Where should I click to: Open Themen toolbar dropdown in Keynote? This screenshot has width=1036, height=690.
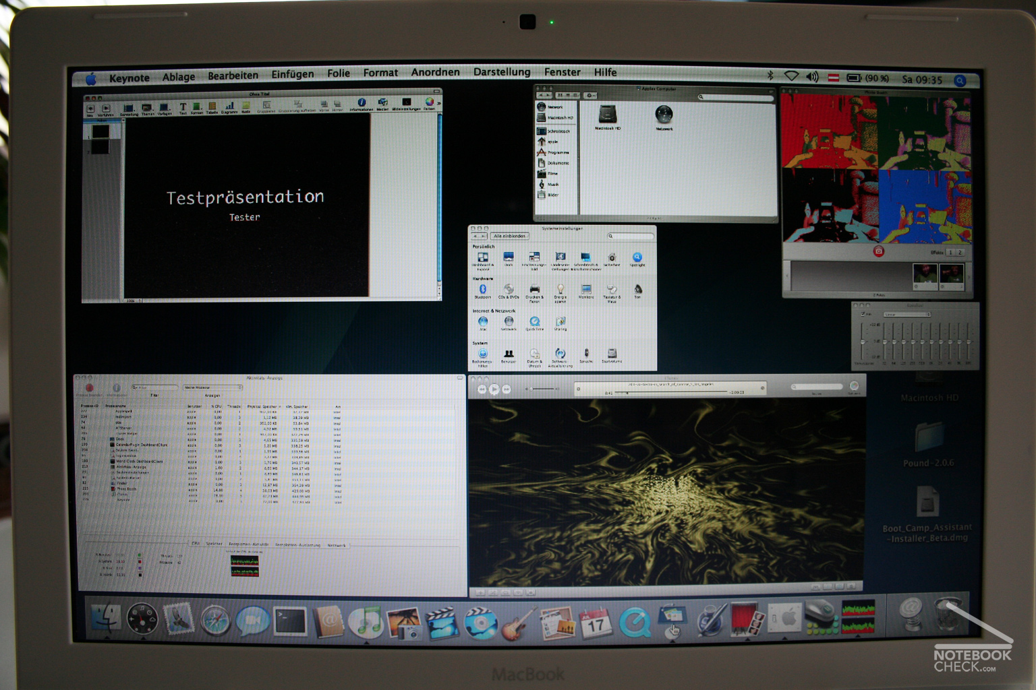point(148,108)
